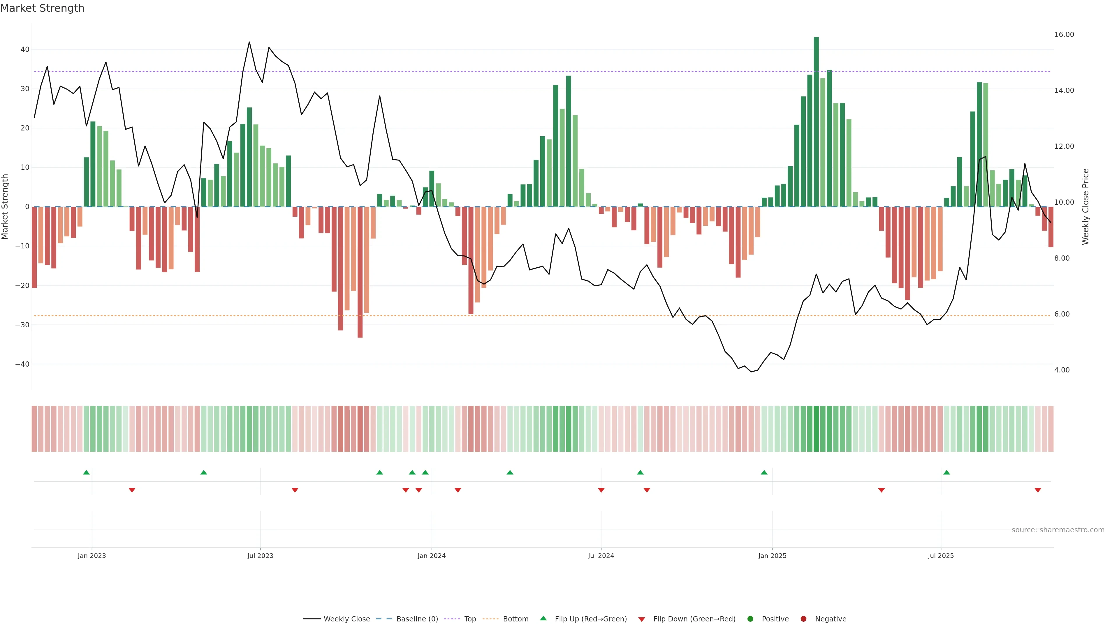Click the Negative red circle legend icon
The height and width of the screenshot is (629, 1119).
(803, 619)
